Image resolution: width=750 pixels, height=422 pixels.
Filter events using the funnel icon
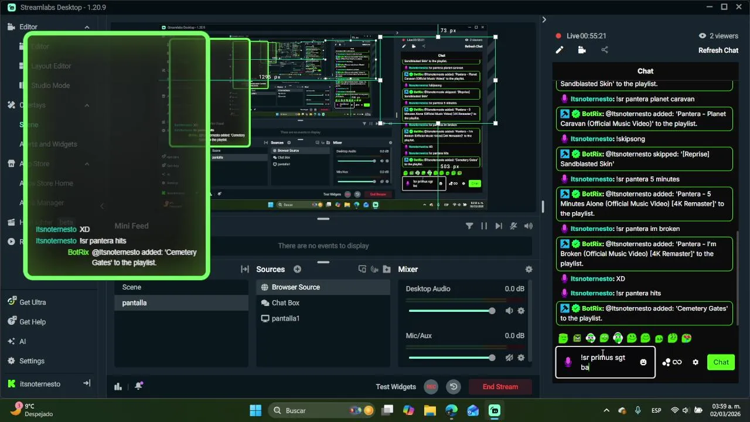coord(469,226)
